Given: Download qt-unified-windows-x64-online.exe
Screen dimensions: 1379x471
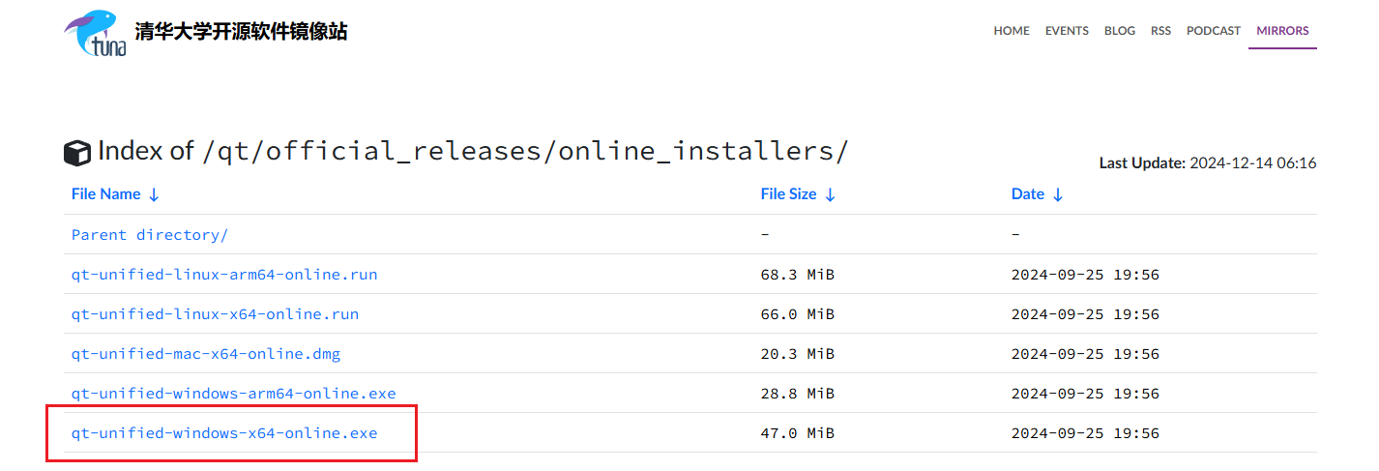Looking at the screenshot, I should click(224, 433).
